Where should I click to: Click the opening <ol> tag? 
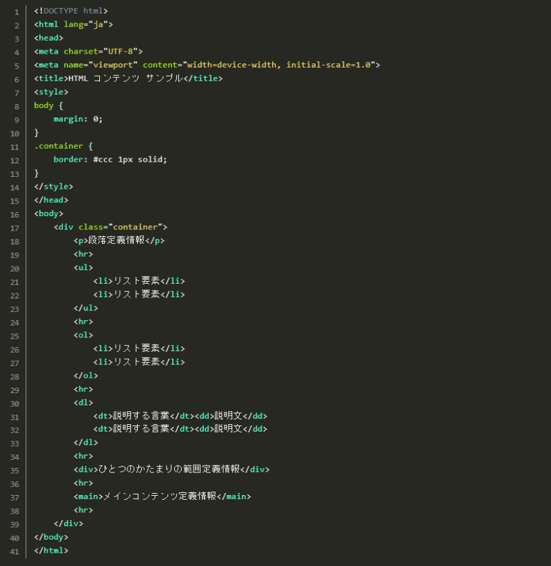(83, 335)
